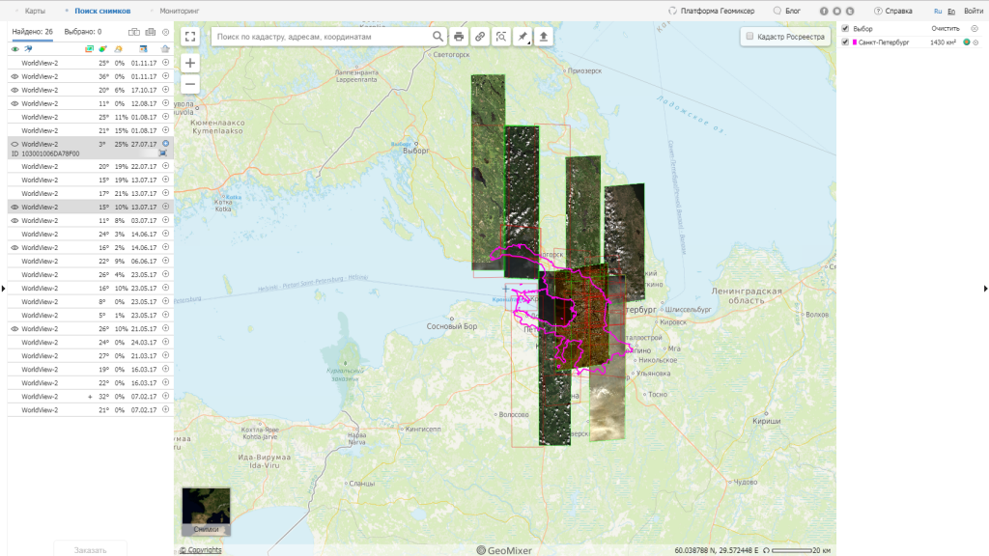Add the 27.07.17 WorldView-2 image to cart

[165, 144]
